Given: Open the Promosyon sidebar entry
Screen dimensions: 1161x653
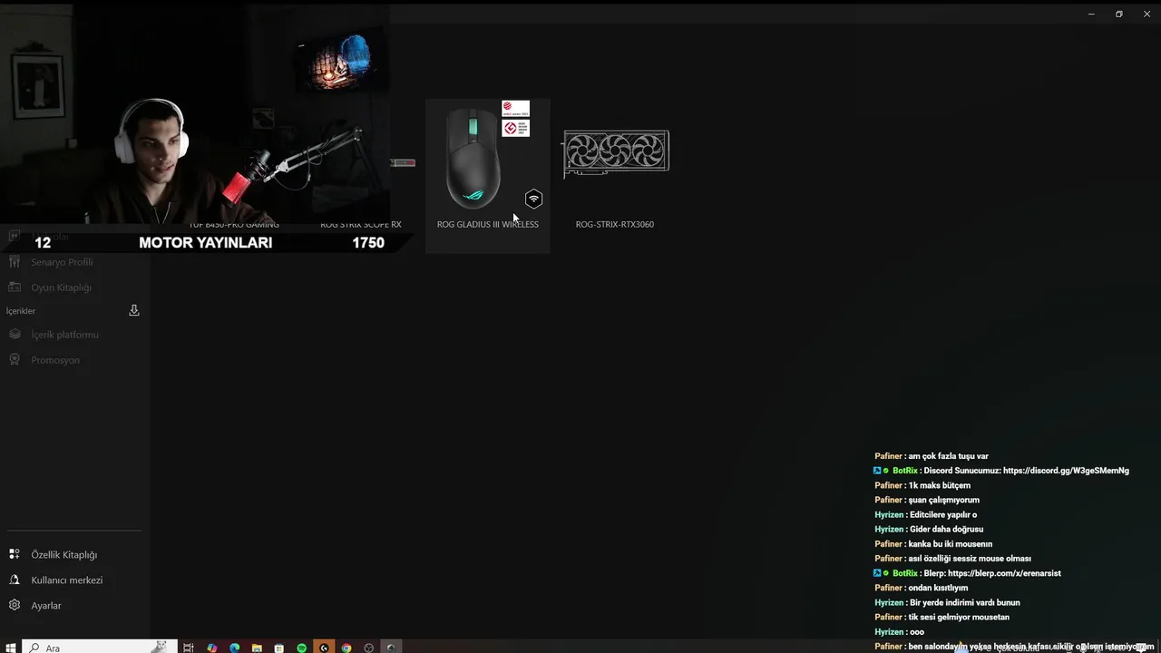Looking at the screenshot, I should tap(54, 360).
